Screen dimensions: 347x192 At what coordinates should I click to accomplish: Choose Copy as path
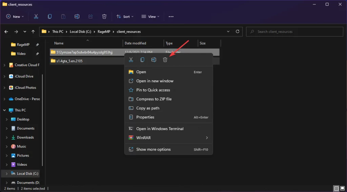169,108
